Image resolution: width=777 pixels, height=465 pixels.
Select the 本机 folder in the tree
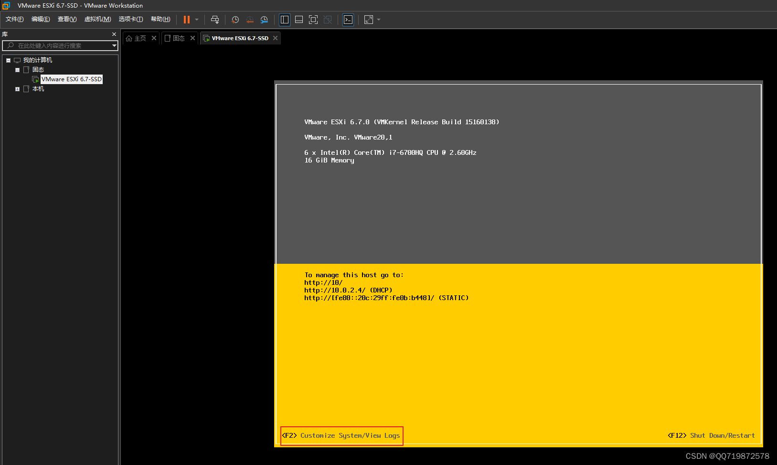[38, 89]
